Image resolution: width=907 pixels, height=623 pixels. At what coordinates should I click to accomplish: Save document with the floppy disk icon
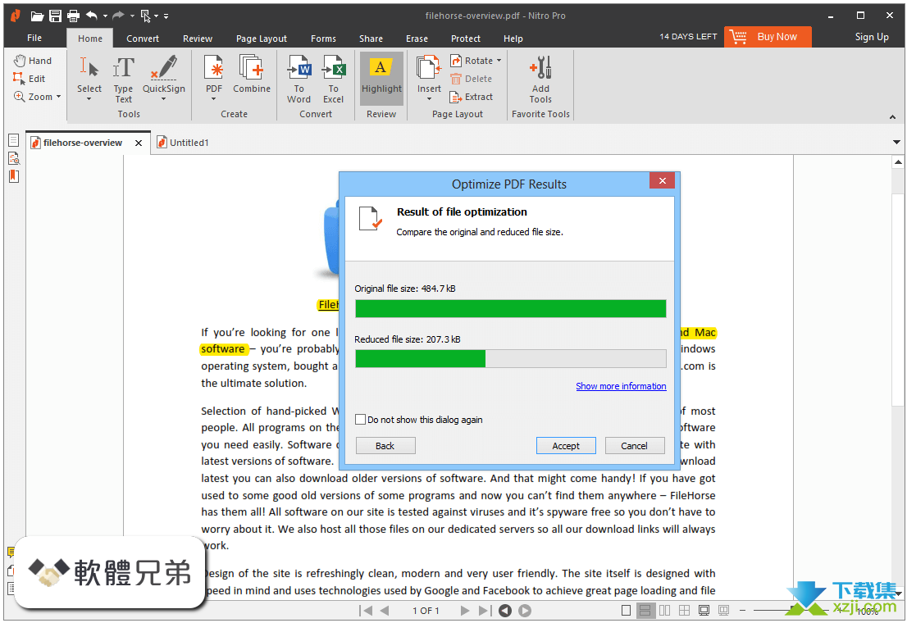click(x=55, y=16)
